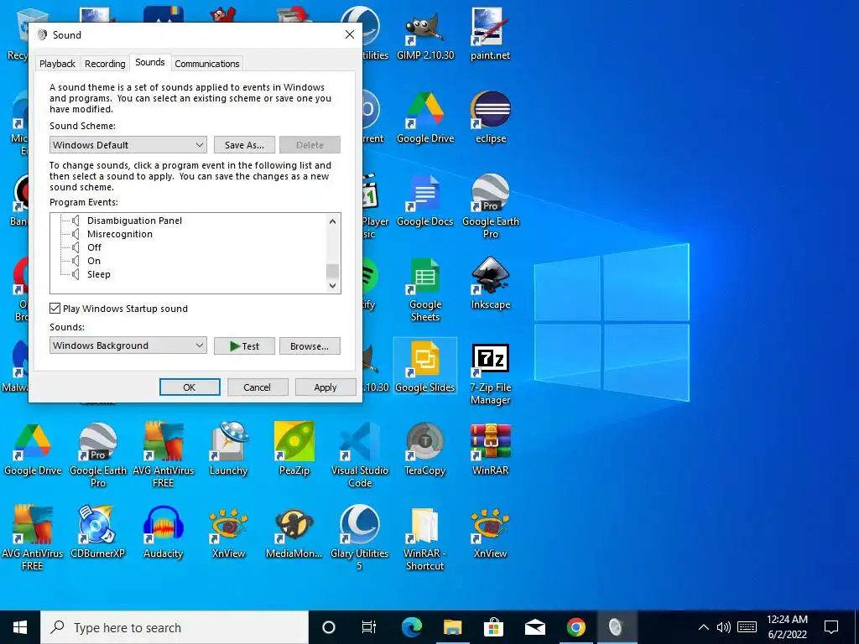Image resolution: width=859 pixels, height=644 pixels.
Task: Select the Google Sheets desktop shortcut
Action: (425, 289)
